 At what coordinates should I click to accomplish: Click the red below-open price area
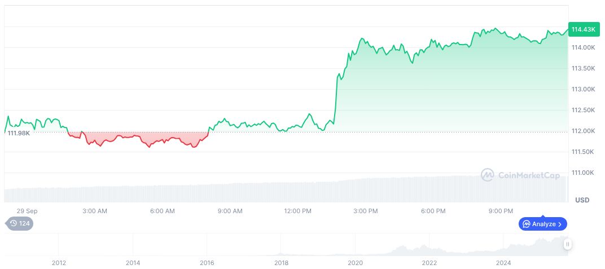(x=141, y=139)
